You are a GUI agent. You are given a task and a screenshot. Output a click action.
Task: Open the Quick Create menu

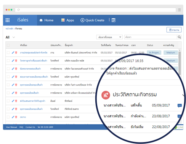[x=92, y=20]
